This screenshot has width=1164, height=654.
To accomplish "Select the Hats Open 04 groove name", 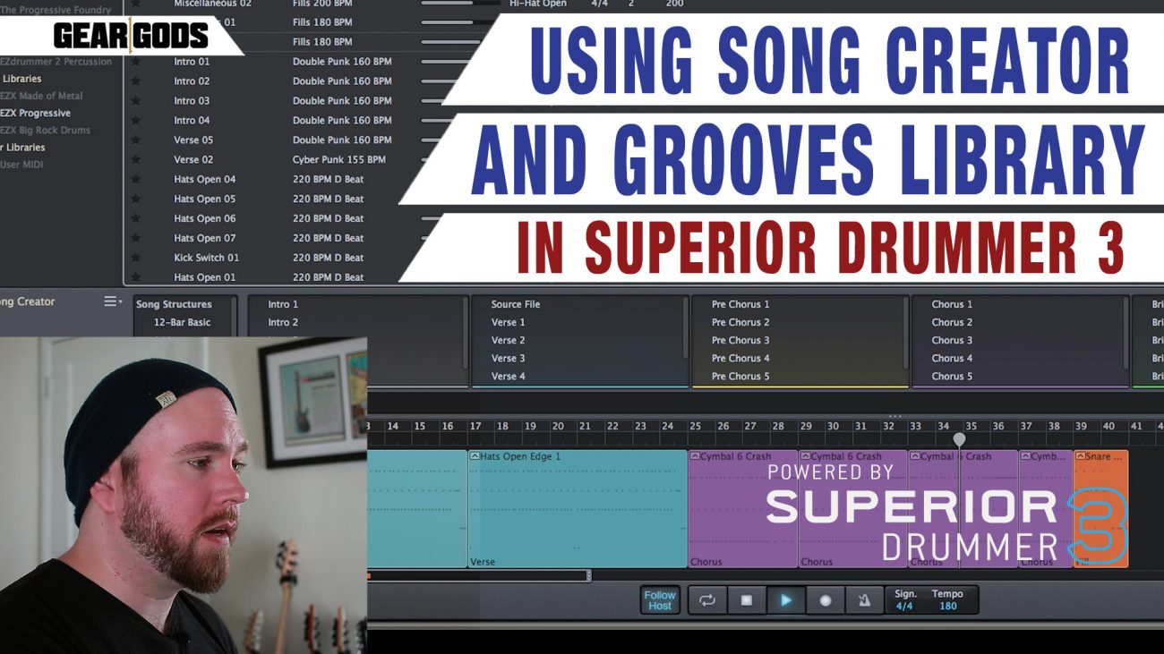I will tap(205, 180).
